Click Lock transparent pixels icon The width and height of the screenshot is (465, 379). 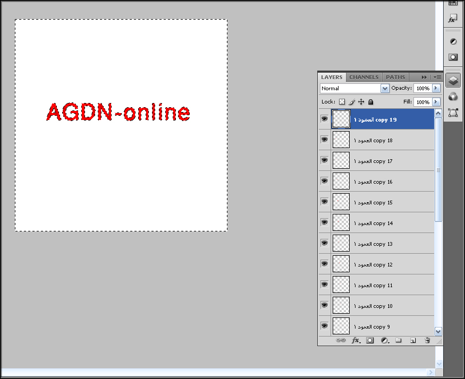[x=342, y=102]
